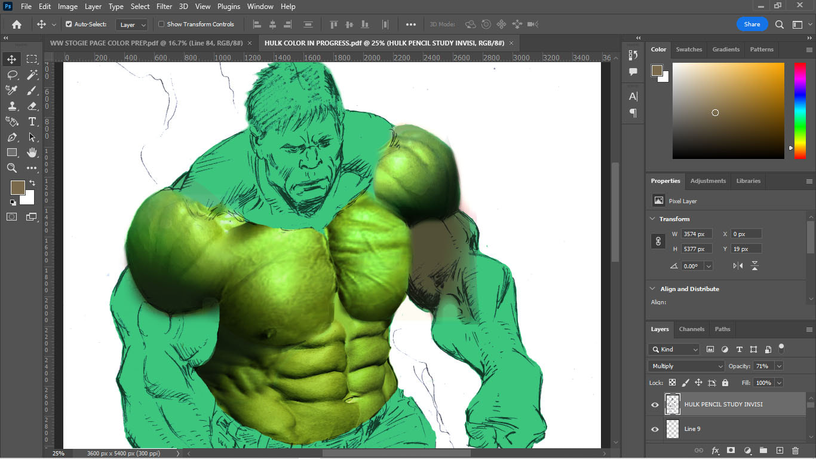Click the Home icon in options bar

click(17, 25)
